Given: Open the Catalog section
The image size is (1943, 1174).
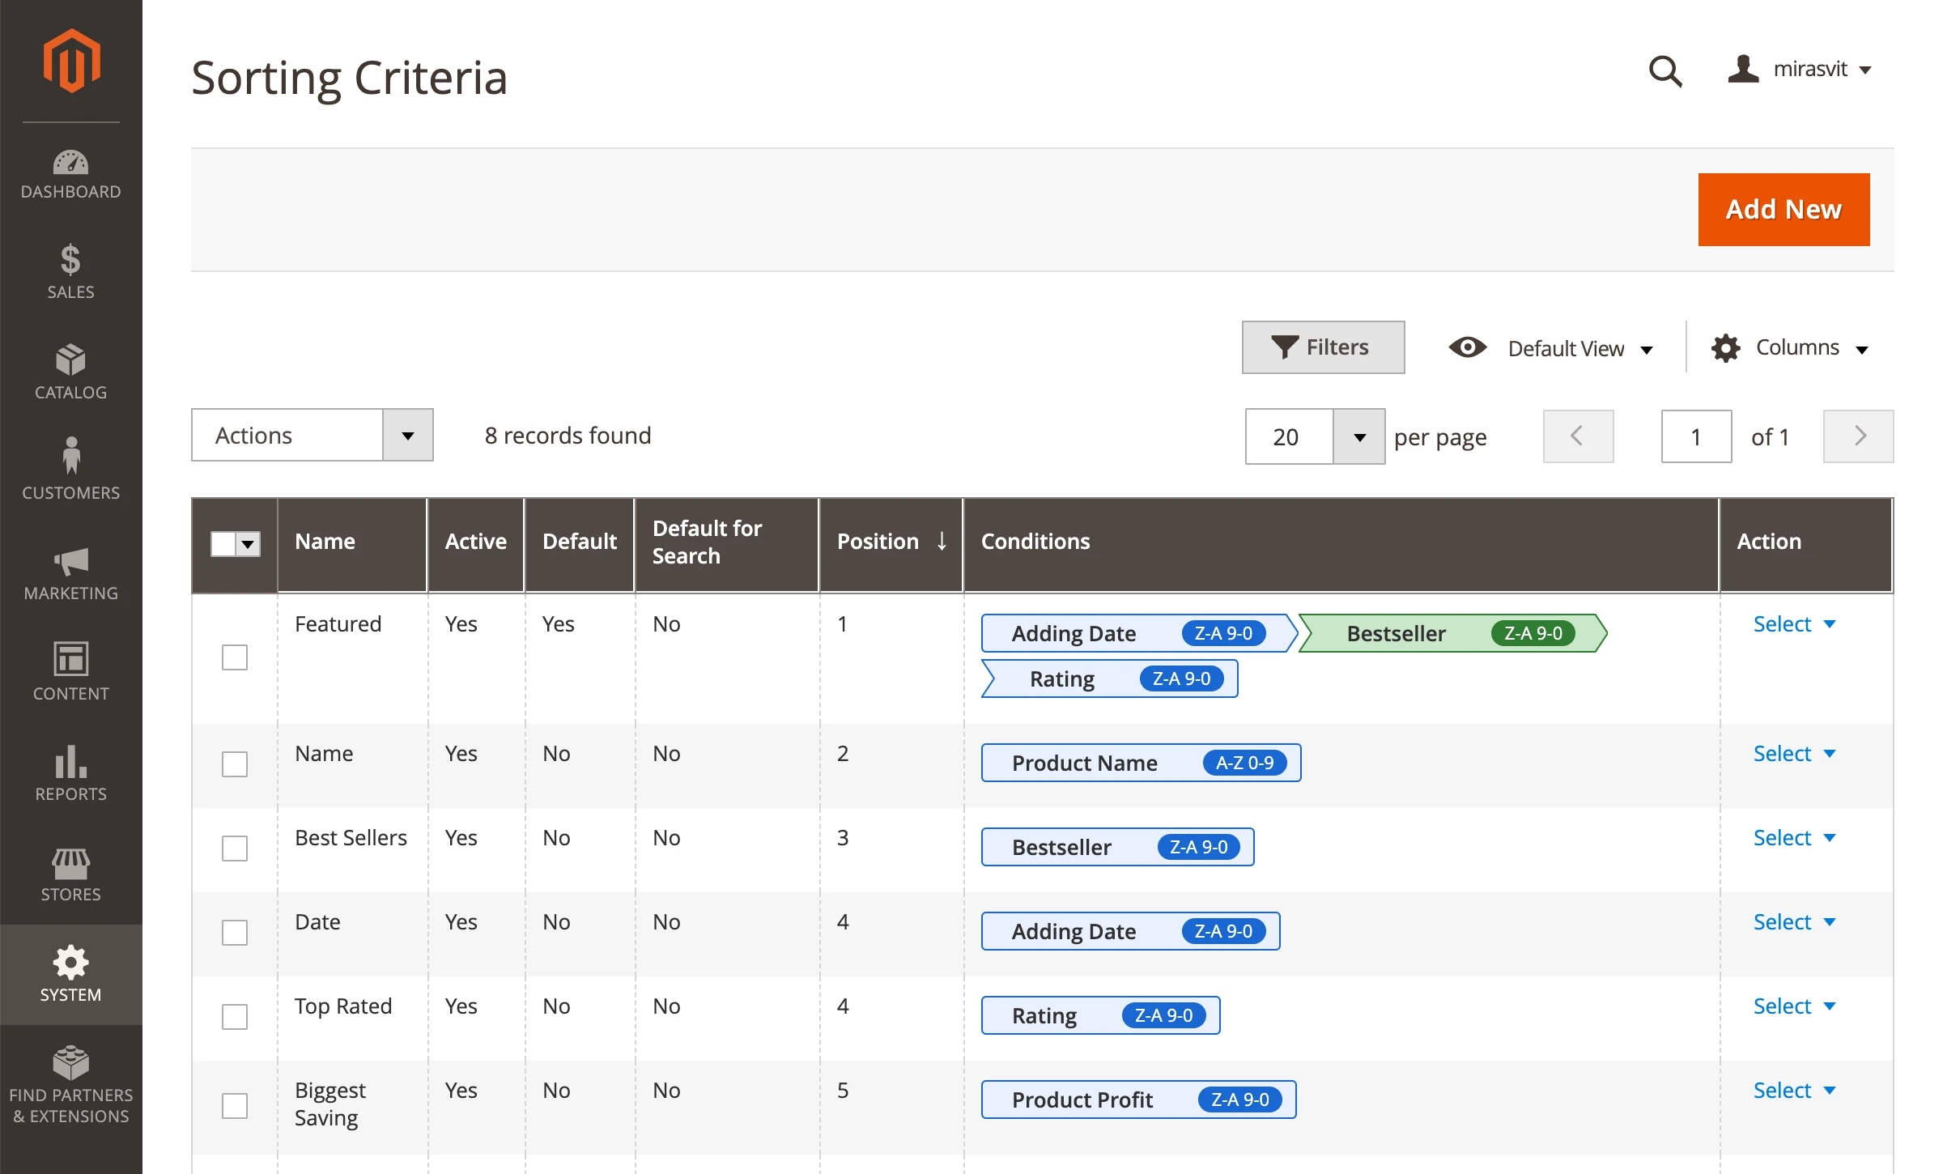Looking at the screenshot, I should 71,372.
